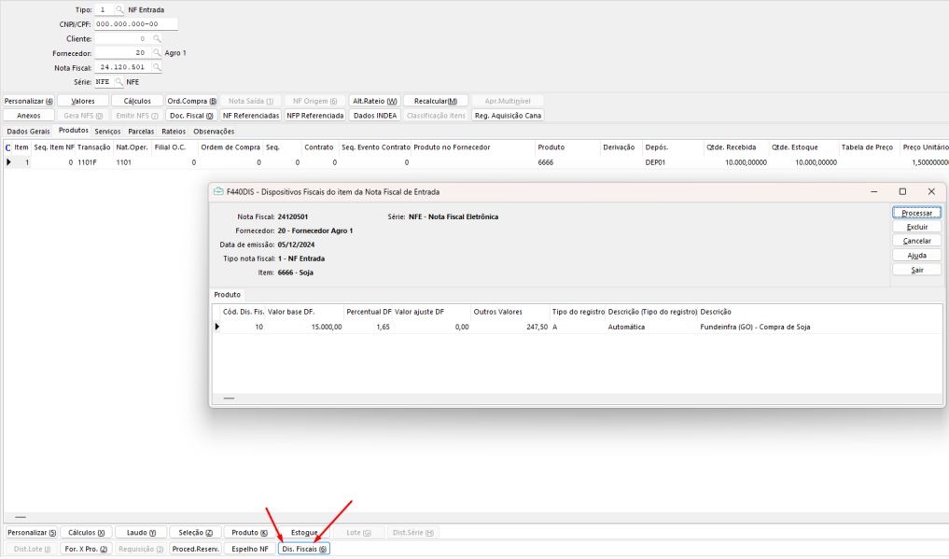949x559 pixels.
Task: Select the row pointer of fiscal device 10
Action: [216, 327]
